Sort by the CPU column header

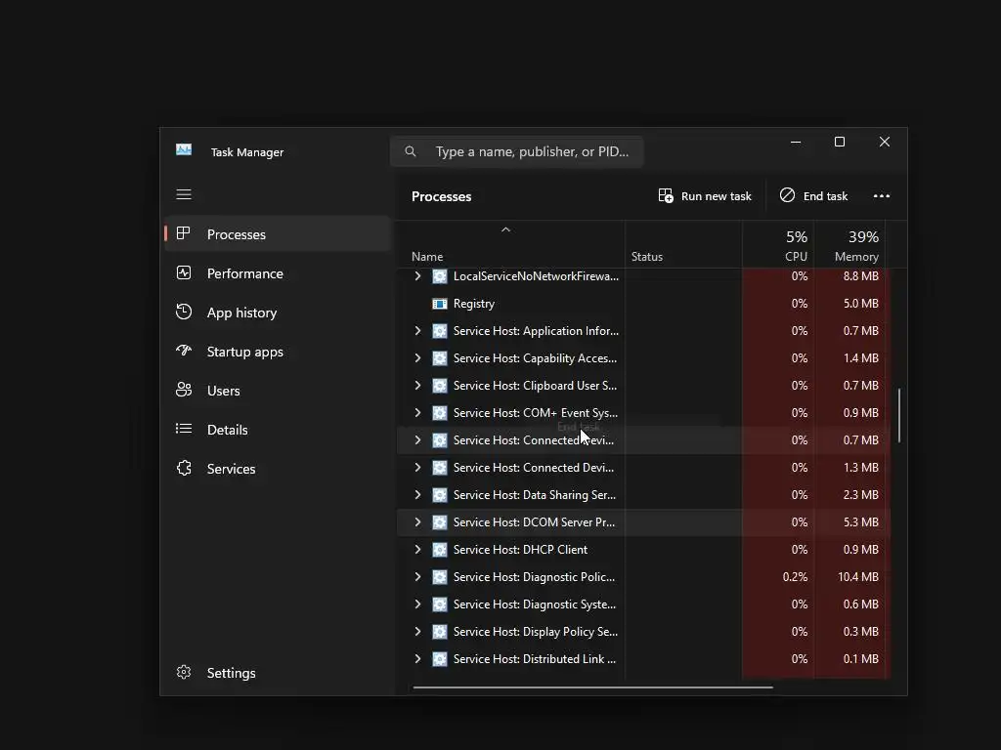778,245
